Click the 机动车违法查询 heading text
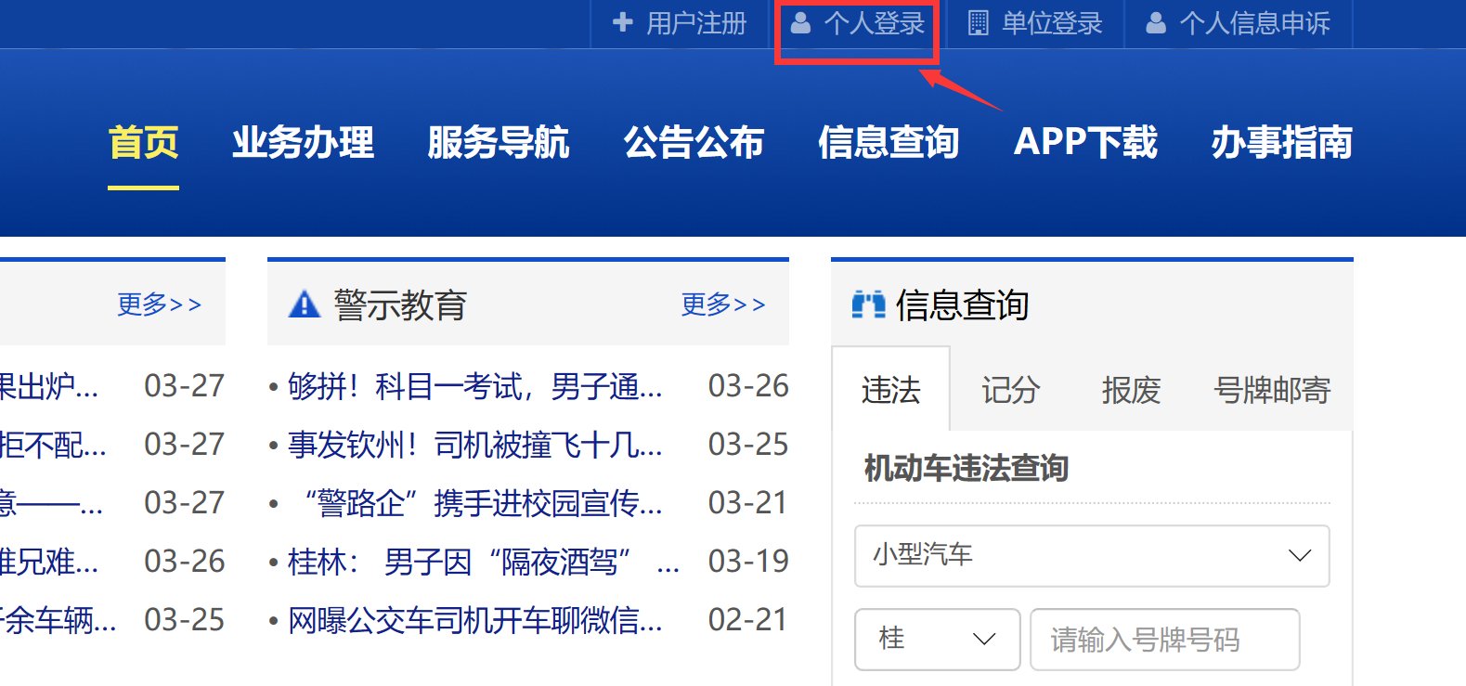 point(967,468)
